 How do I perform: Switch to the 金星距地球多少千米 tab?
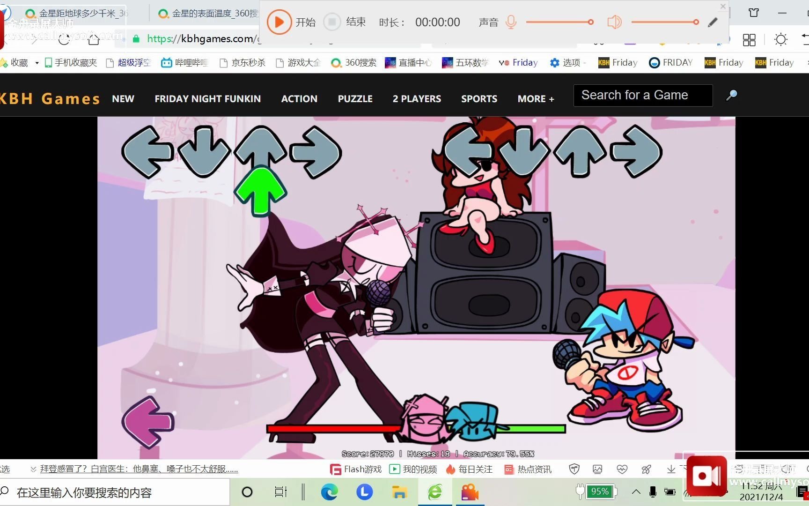[77, 13]
